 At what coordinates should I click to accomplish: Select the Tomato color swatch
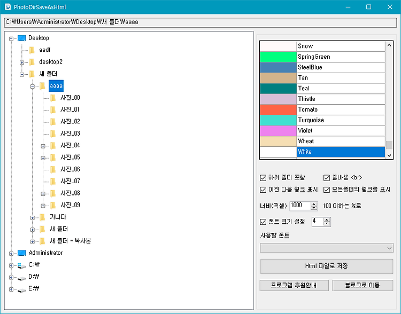pyautogui.click(x=278, y=109)
